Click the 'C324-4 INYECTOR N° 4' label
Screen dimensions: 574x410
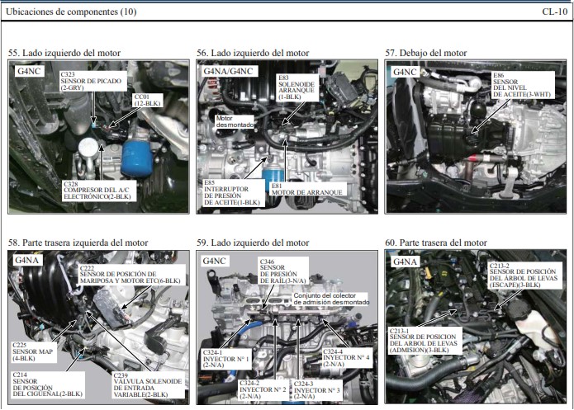point(346,358)
